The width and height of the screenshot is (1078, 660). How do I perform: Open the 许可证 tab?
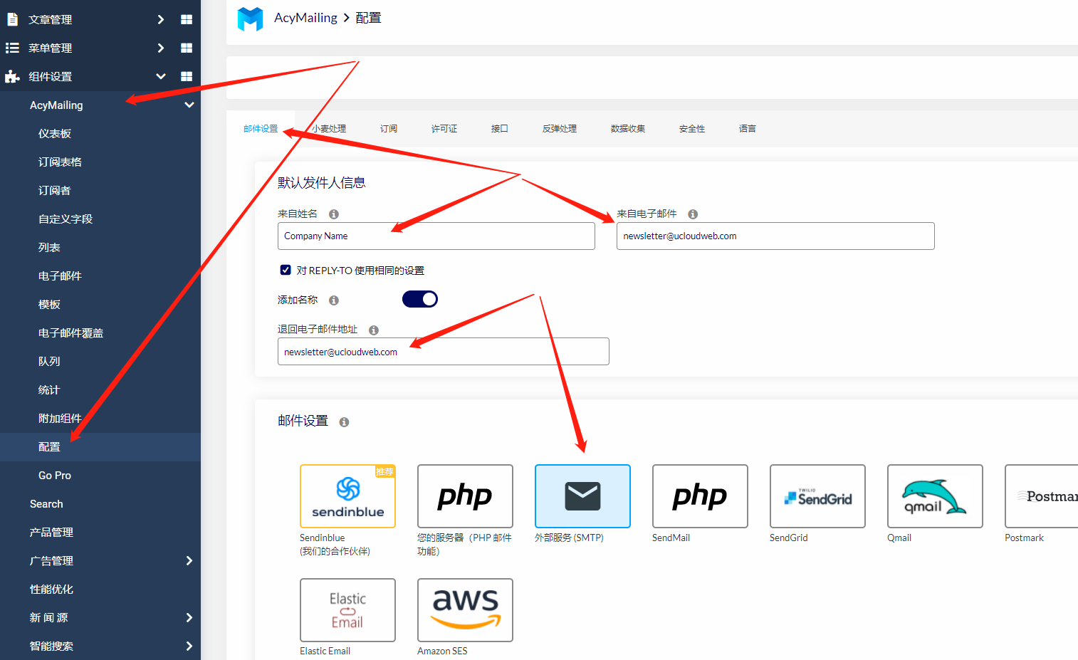pyautogui.click(x=444, y=129)
